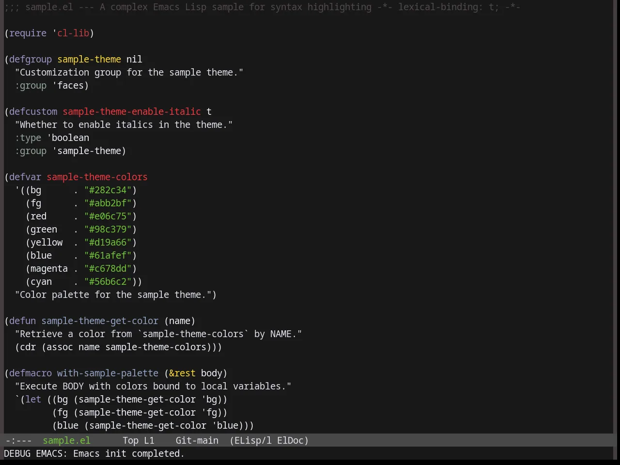
Task: Click the 'lexical-binding: t' header text
Action: tap(446, 7)
